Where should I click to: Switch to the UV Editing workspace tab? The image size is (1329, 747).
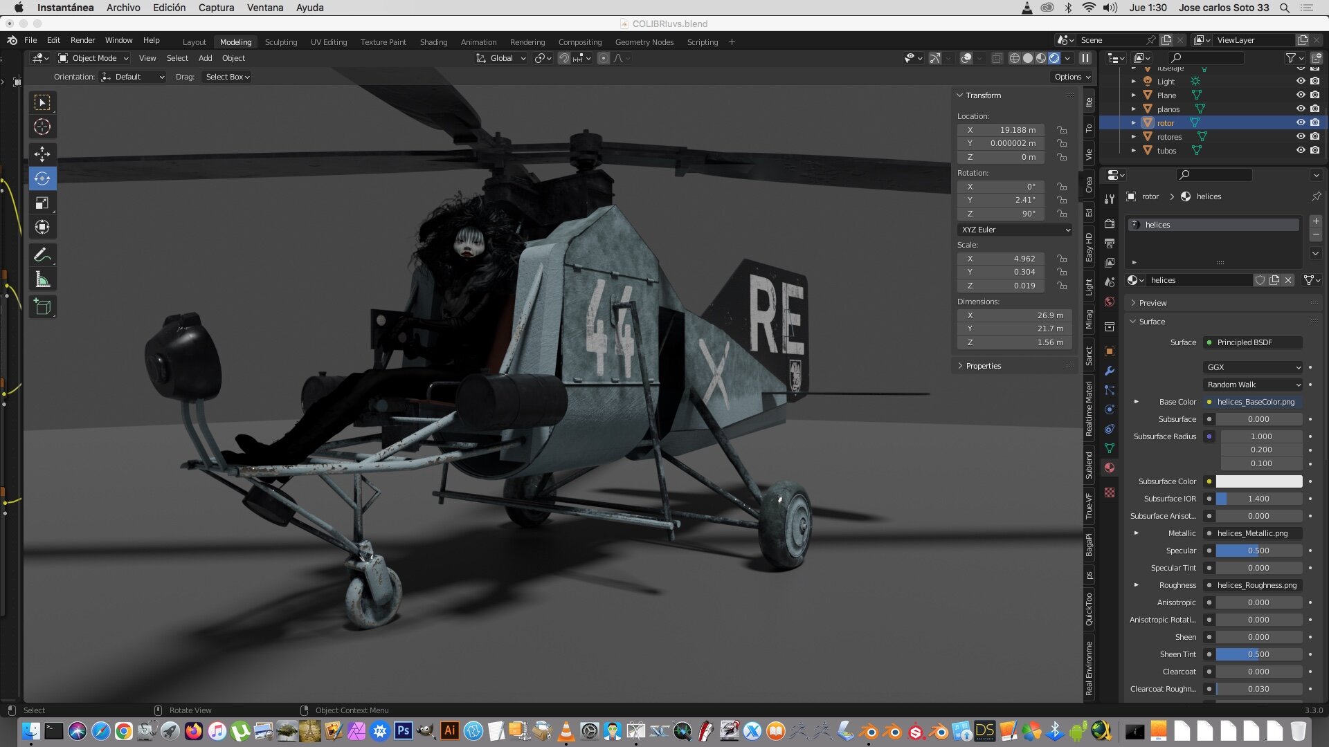[329, 42]
